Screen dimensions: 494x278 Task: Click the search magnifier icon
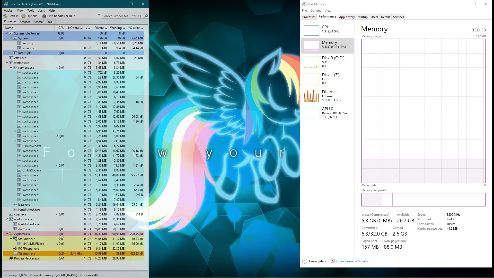146,16
